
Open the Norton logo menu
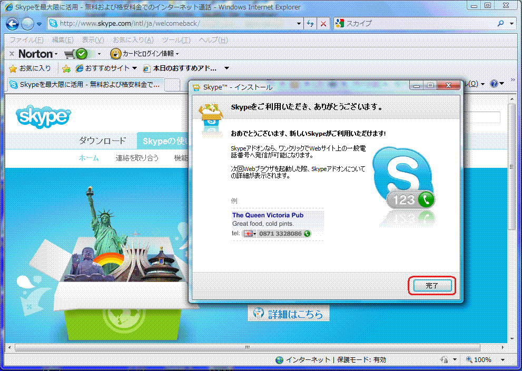(37, 54)
